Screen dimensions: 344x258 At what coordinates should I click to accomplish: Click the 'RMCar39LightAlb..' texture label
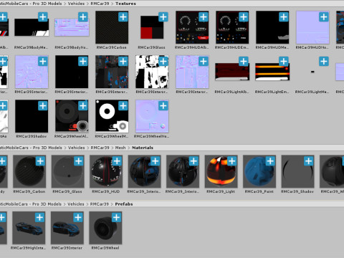click(231, 92)
